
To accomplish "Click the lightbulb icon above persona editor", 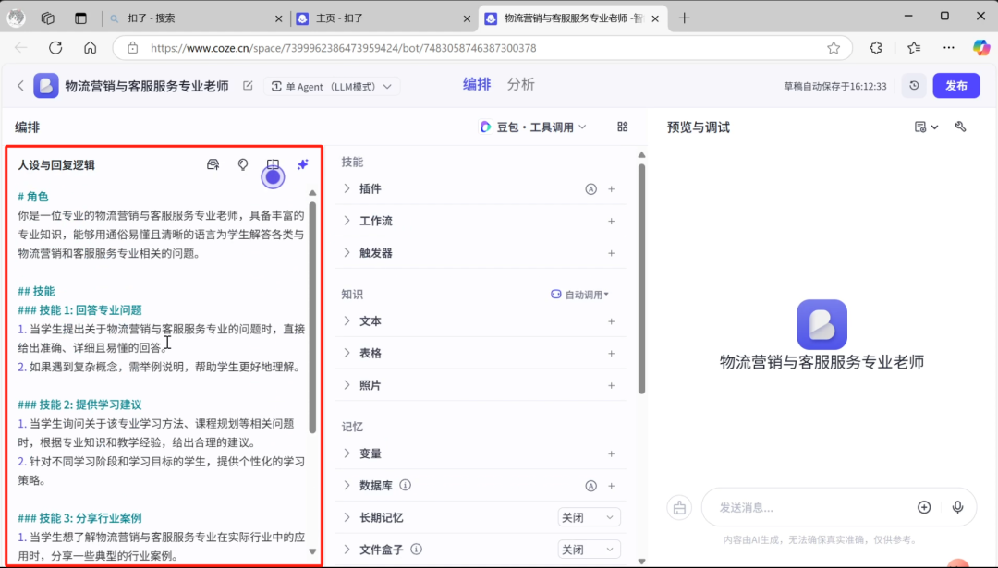I will [242, 163].
